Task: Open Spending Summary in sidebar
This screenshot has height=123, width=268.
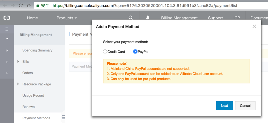Action: click(x=37, y=50)
